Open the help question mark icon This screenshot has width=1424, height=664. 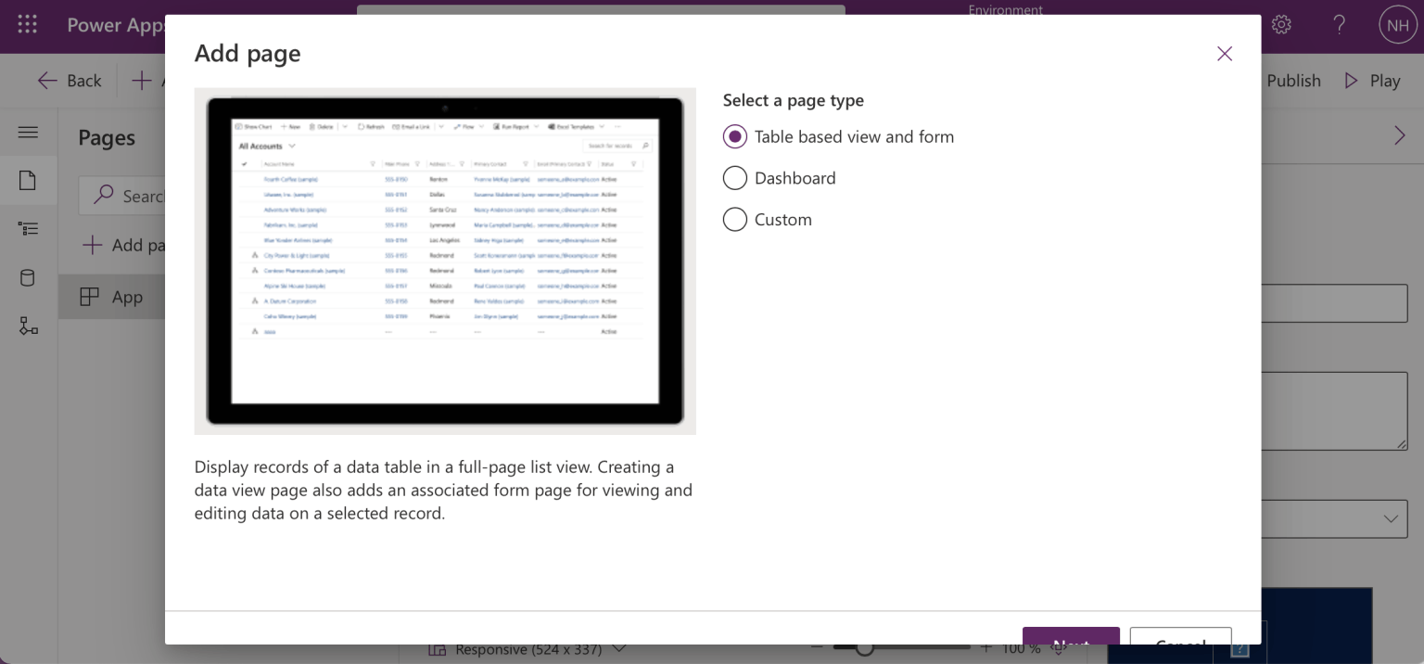click(1339, 25)
